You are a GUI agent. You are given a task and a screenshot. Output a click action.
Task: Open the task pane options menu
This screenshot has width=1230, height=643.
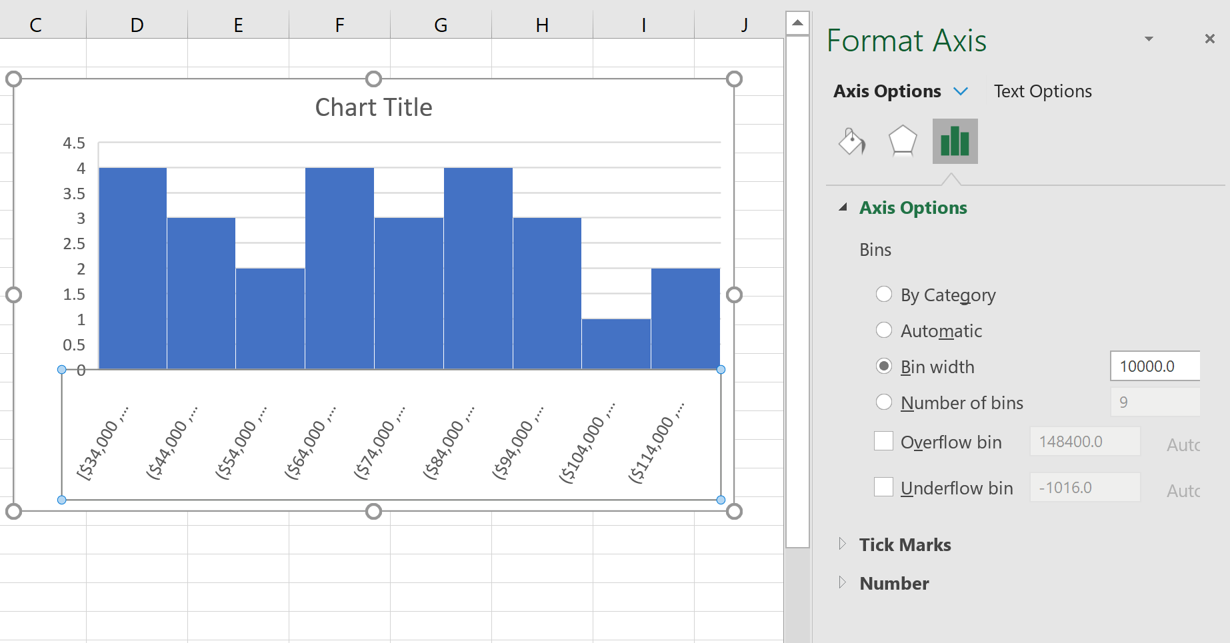(x=1148, y=39)
